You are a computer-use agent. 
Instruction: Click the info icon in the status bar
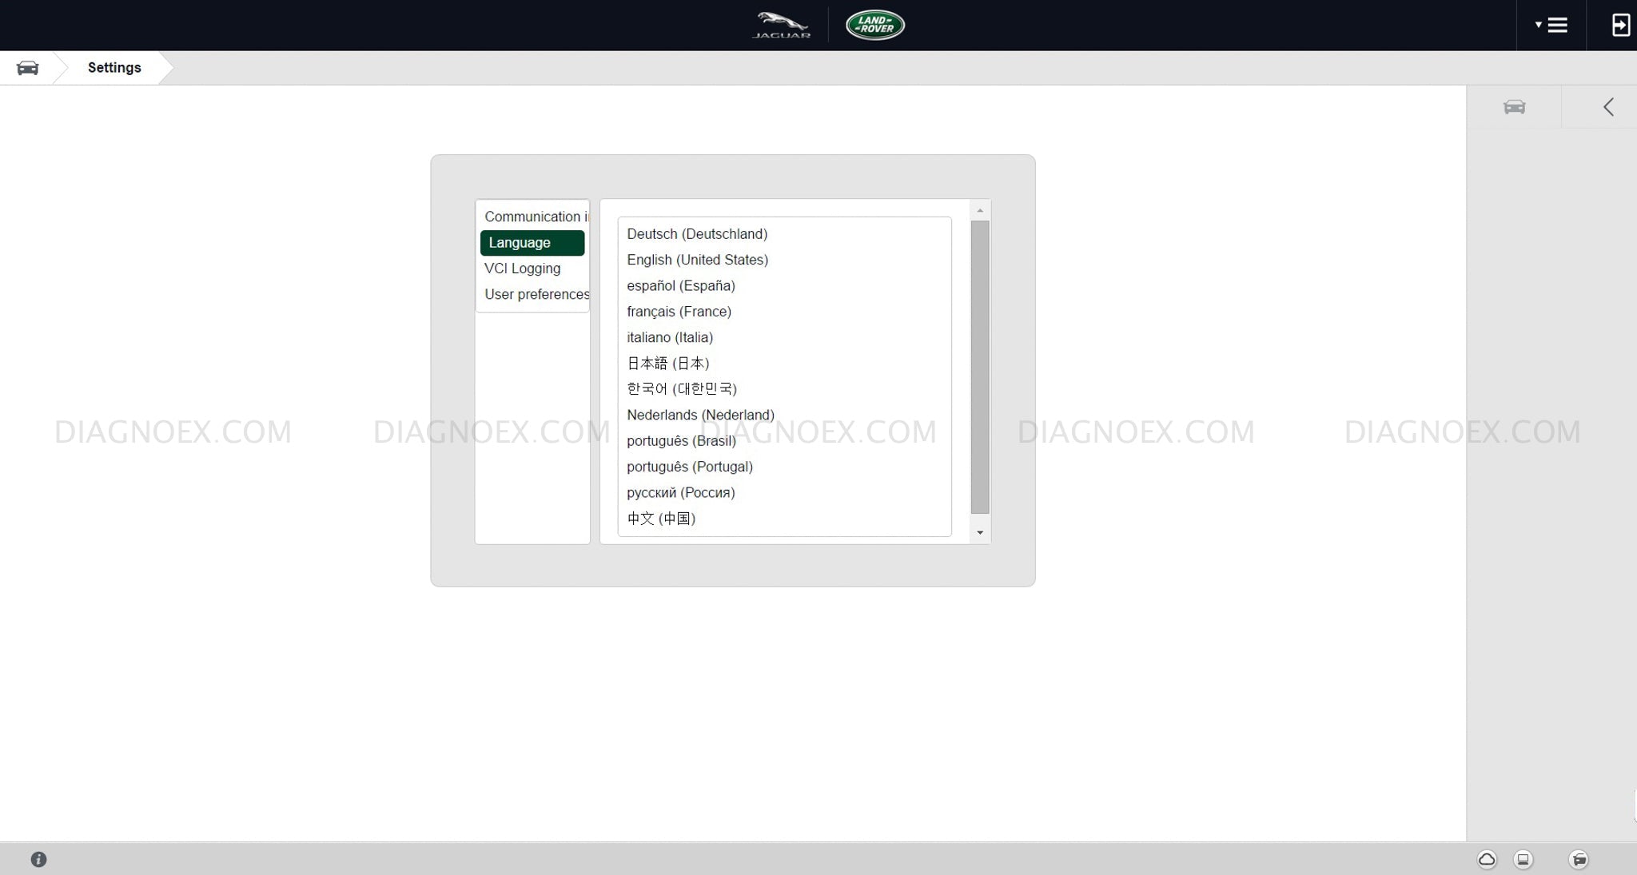[38, 859]
